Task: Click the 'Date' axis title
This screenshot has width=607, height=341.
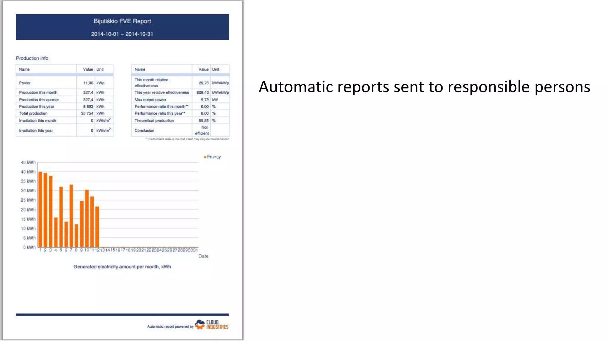Action: [x=203, y=256]
